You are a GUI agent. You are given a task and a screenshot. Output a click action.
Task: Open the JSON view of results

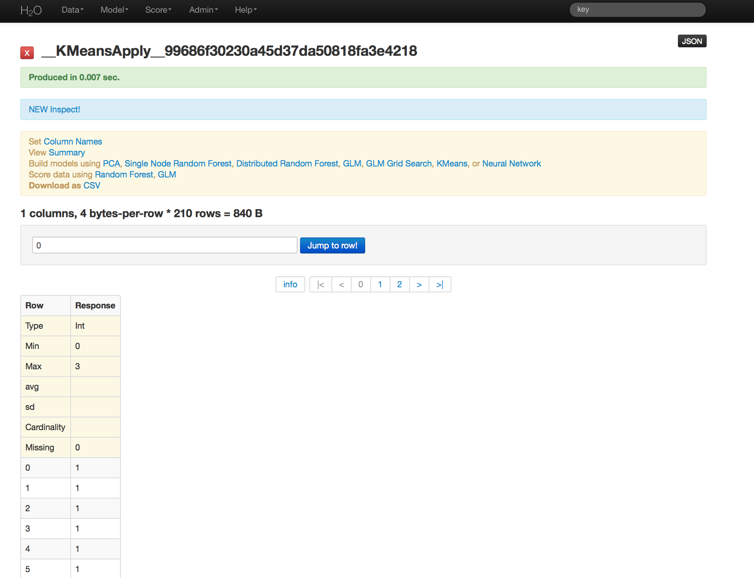(x=691, y=41)
